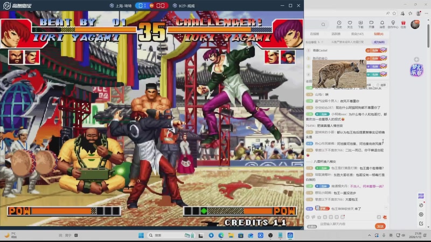The height and width of the screenshot is (242, 431).
Task: Open the target-shaped icon in the right sidebar
Action: tap(421, 214)
